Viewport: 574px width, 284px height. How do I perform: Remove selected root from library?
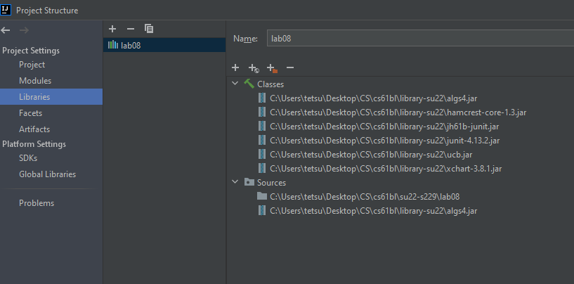(x=290, y=67)
